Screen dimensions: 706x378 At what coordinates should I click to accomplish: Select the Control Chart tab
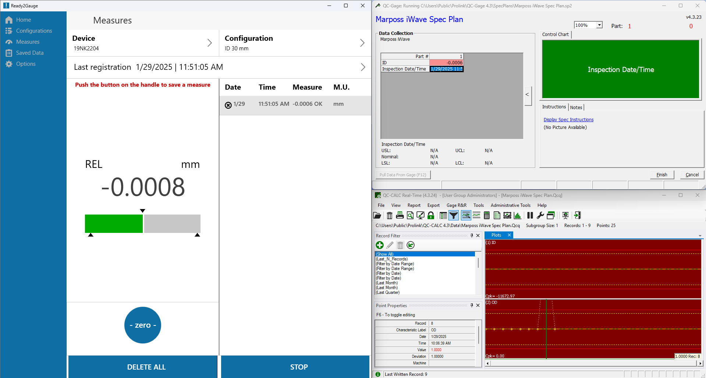tap(556, 35)
